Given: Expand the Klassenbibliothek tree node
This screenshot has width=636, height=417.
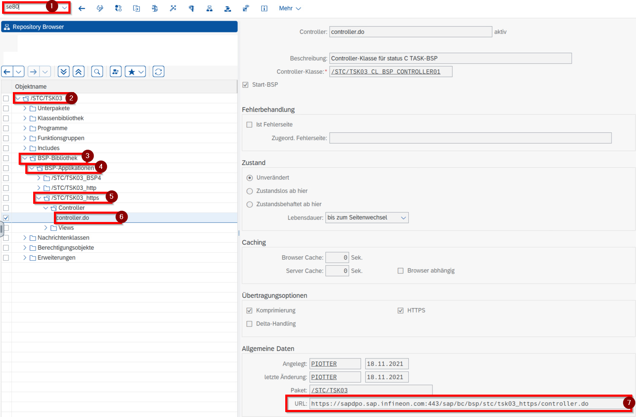Looking at the screenshot, I should point(25,118).
